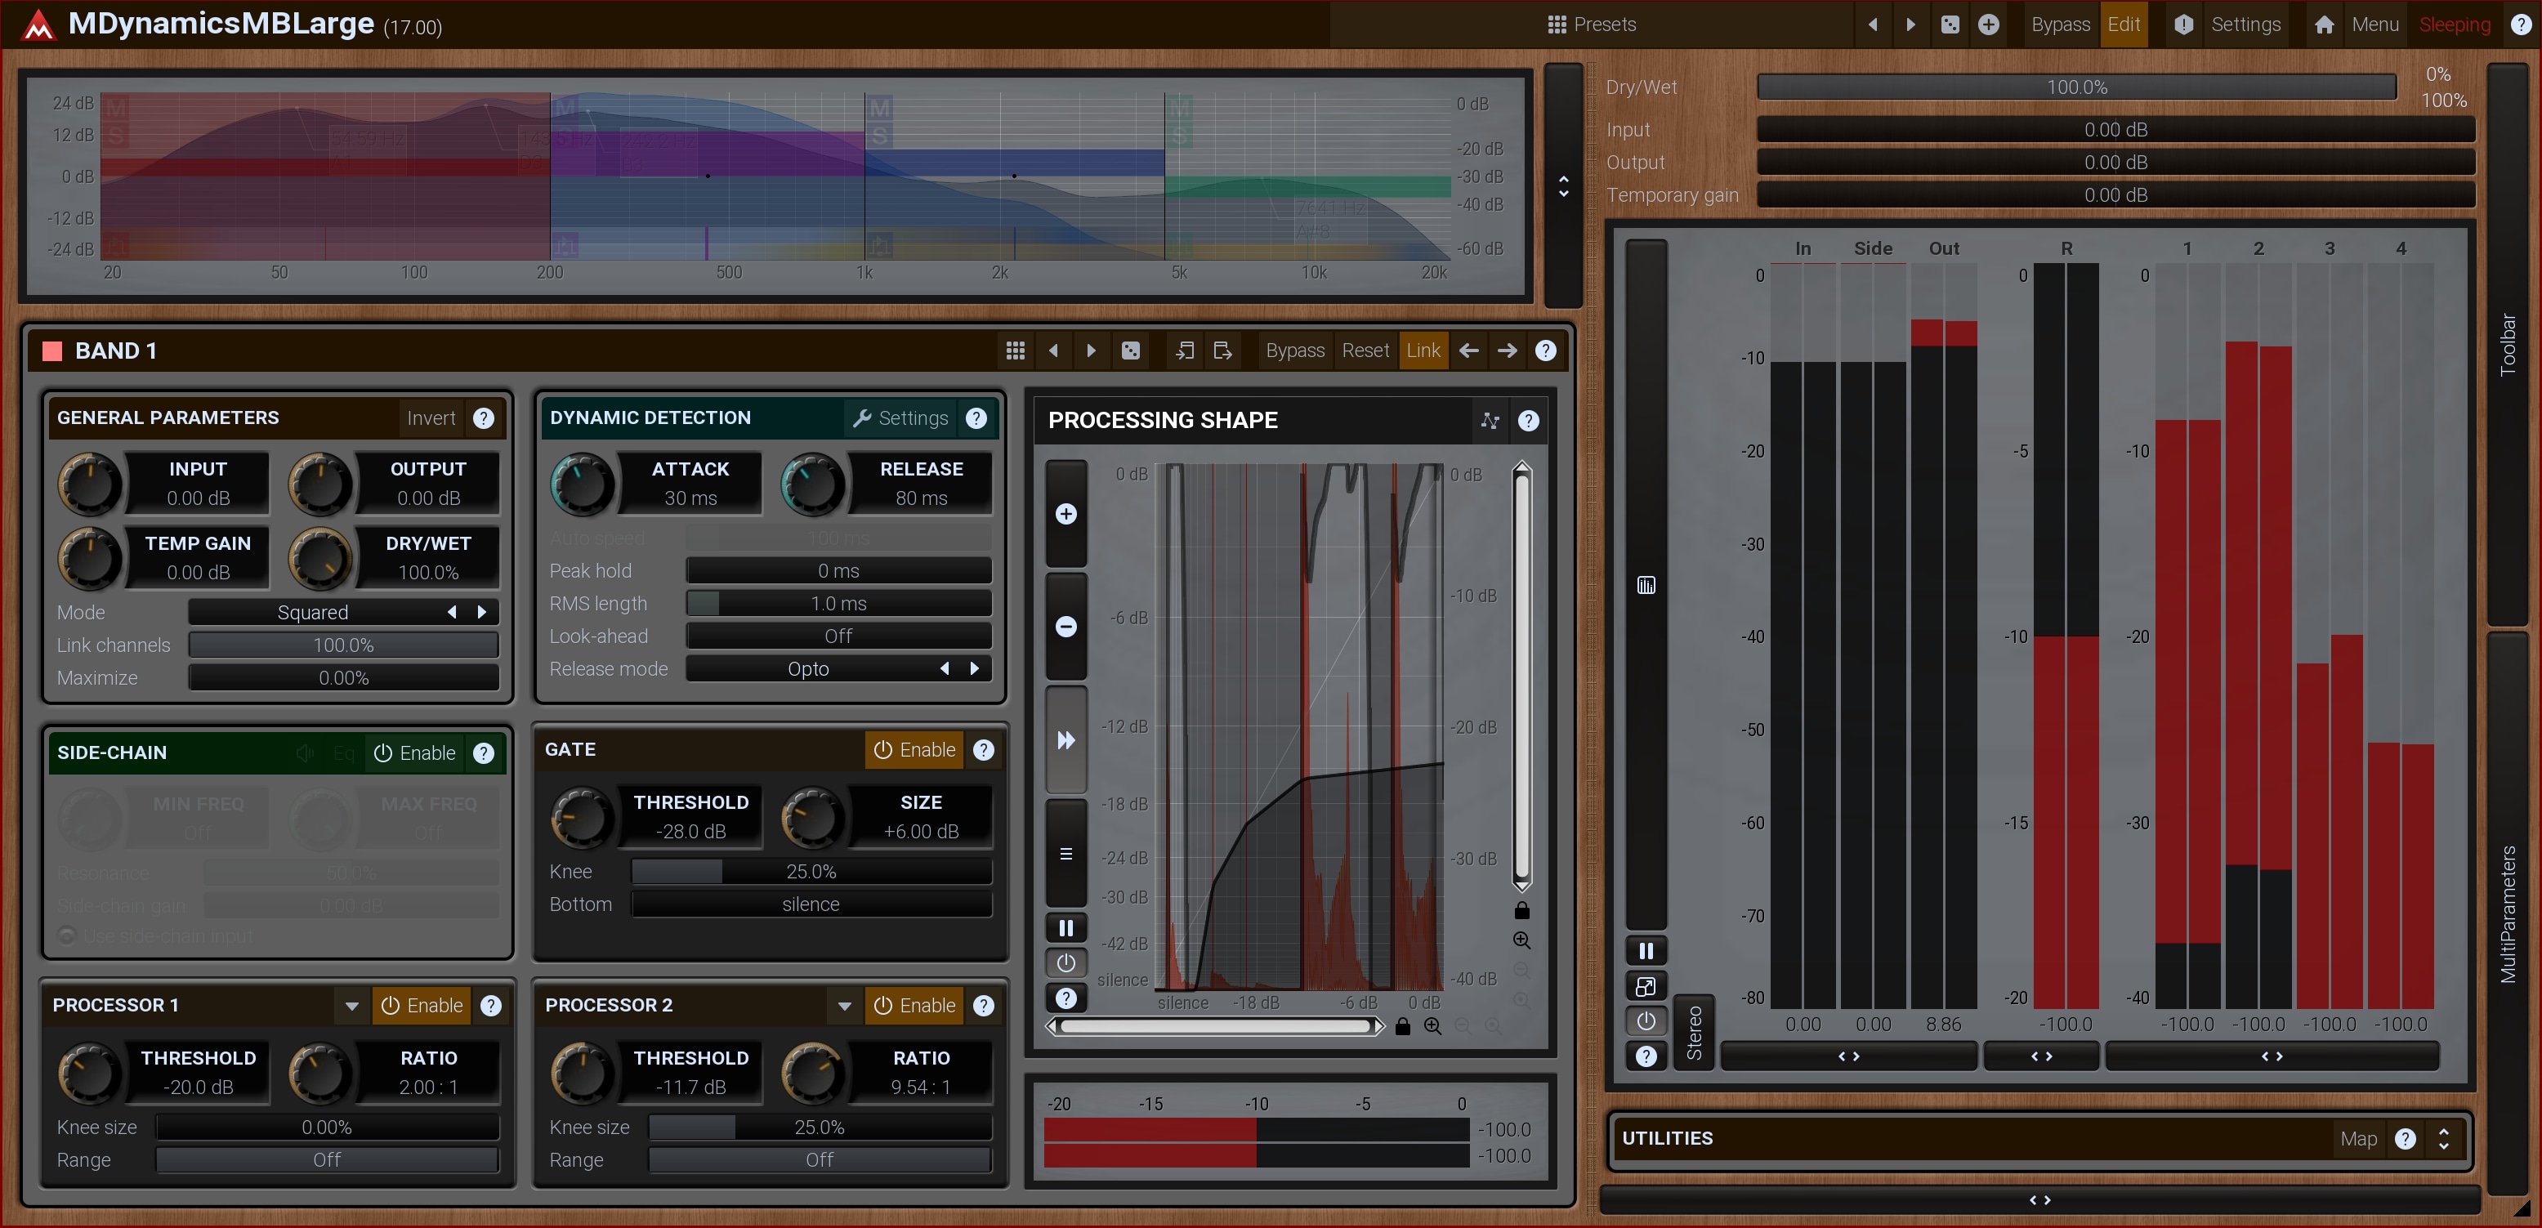The width and height of the screenshot is (2542, 1228).
Task: Open Dynamic Detection Settings wrench
Action: (x=900, y=418)
